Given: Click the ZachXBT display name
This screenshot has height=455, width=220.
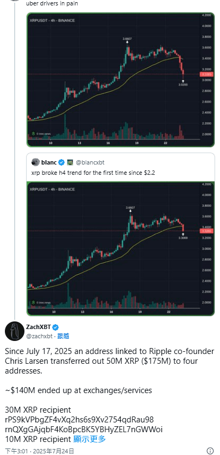Looking at the screenshot, I should [39, 327].
